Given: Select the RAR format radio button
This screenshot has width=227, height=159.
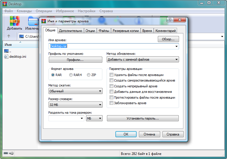Looking at the screenshot, I should tap(53, 75).
